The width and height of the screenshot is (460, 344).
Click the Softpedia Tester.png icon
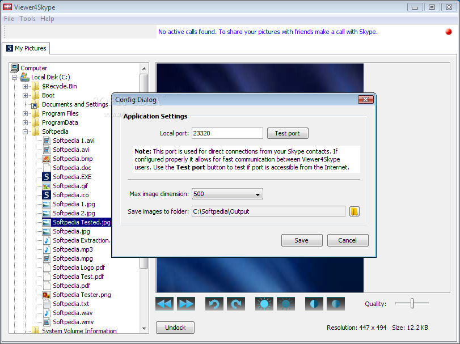coord(47,295)
